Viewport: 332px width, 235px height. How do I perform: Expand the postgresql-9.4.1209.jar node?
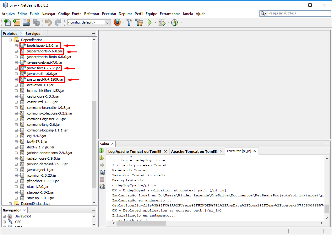(x=16, y=79)
